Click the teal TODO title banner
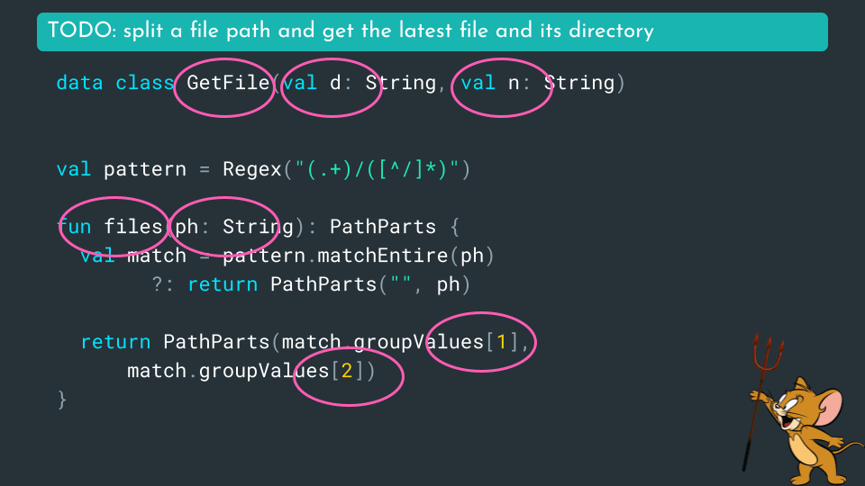The width and height of the screenshot is (865, 486). [432, 31]
